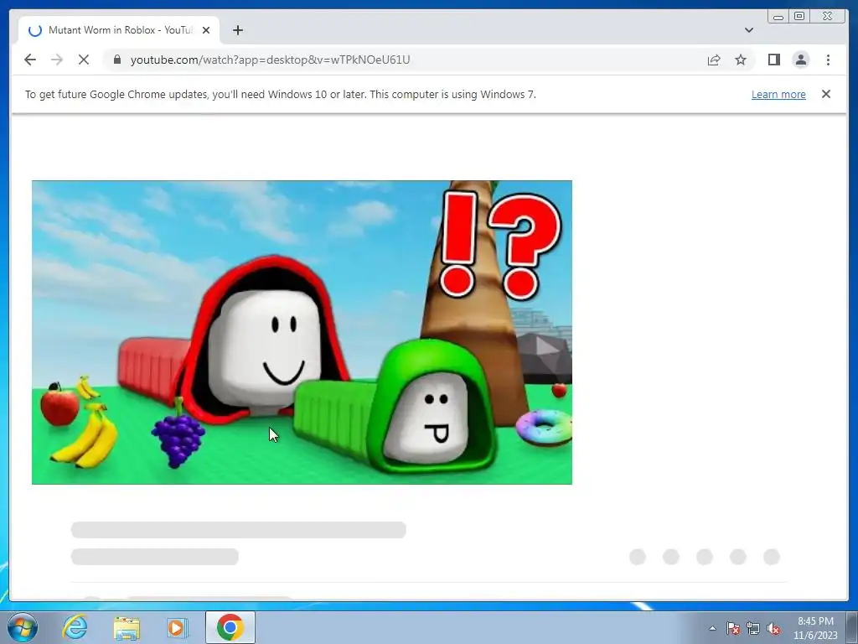The height and width of the screenshot is (644, 858).
Task: Show hidden system tray icons
Action: pos(712,628)
